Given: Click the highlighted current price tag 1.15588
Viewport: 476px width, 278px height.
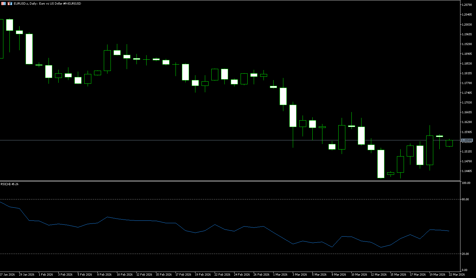Looking at the screenshot, I should click(x=467, y=140).
